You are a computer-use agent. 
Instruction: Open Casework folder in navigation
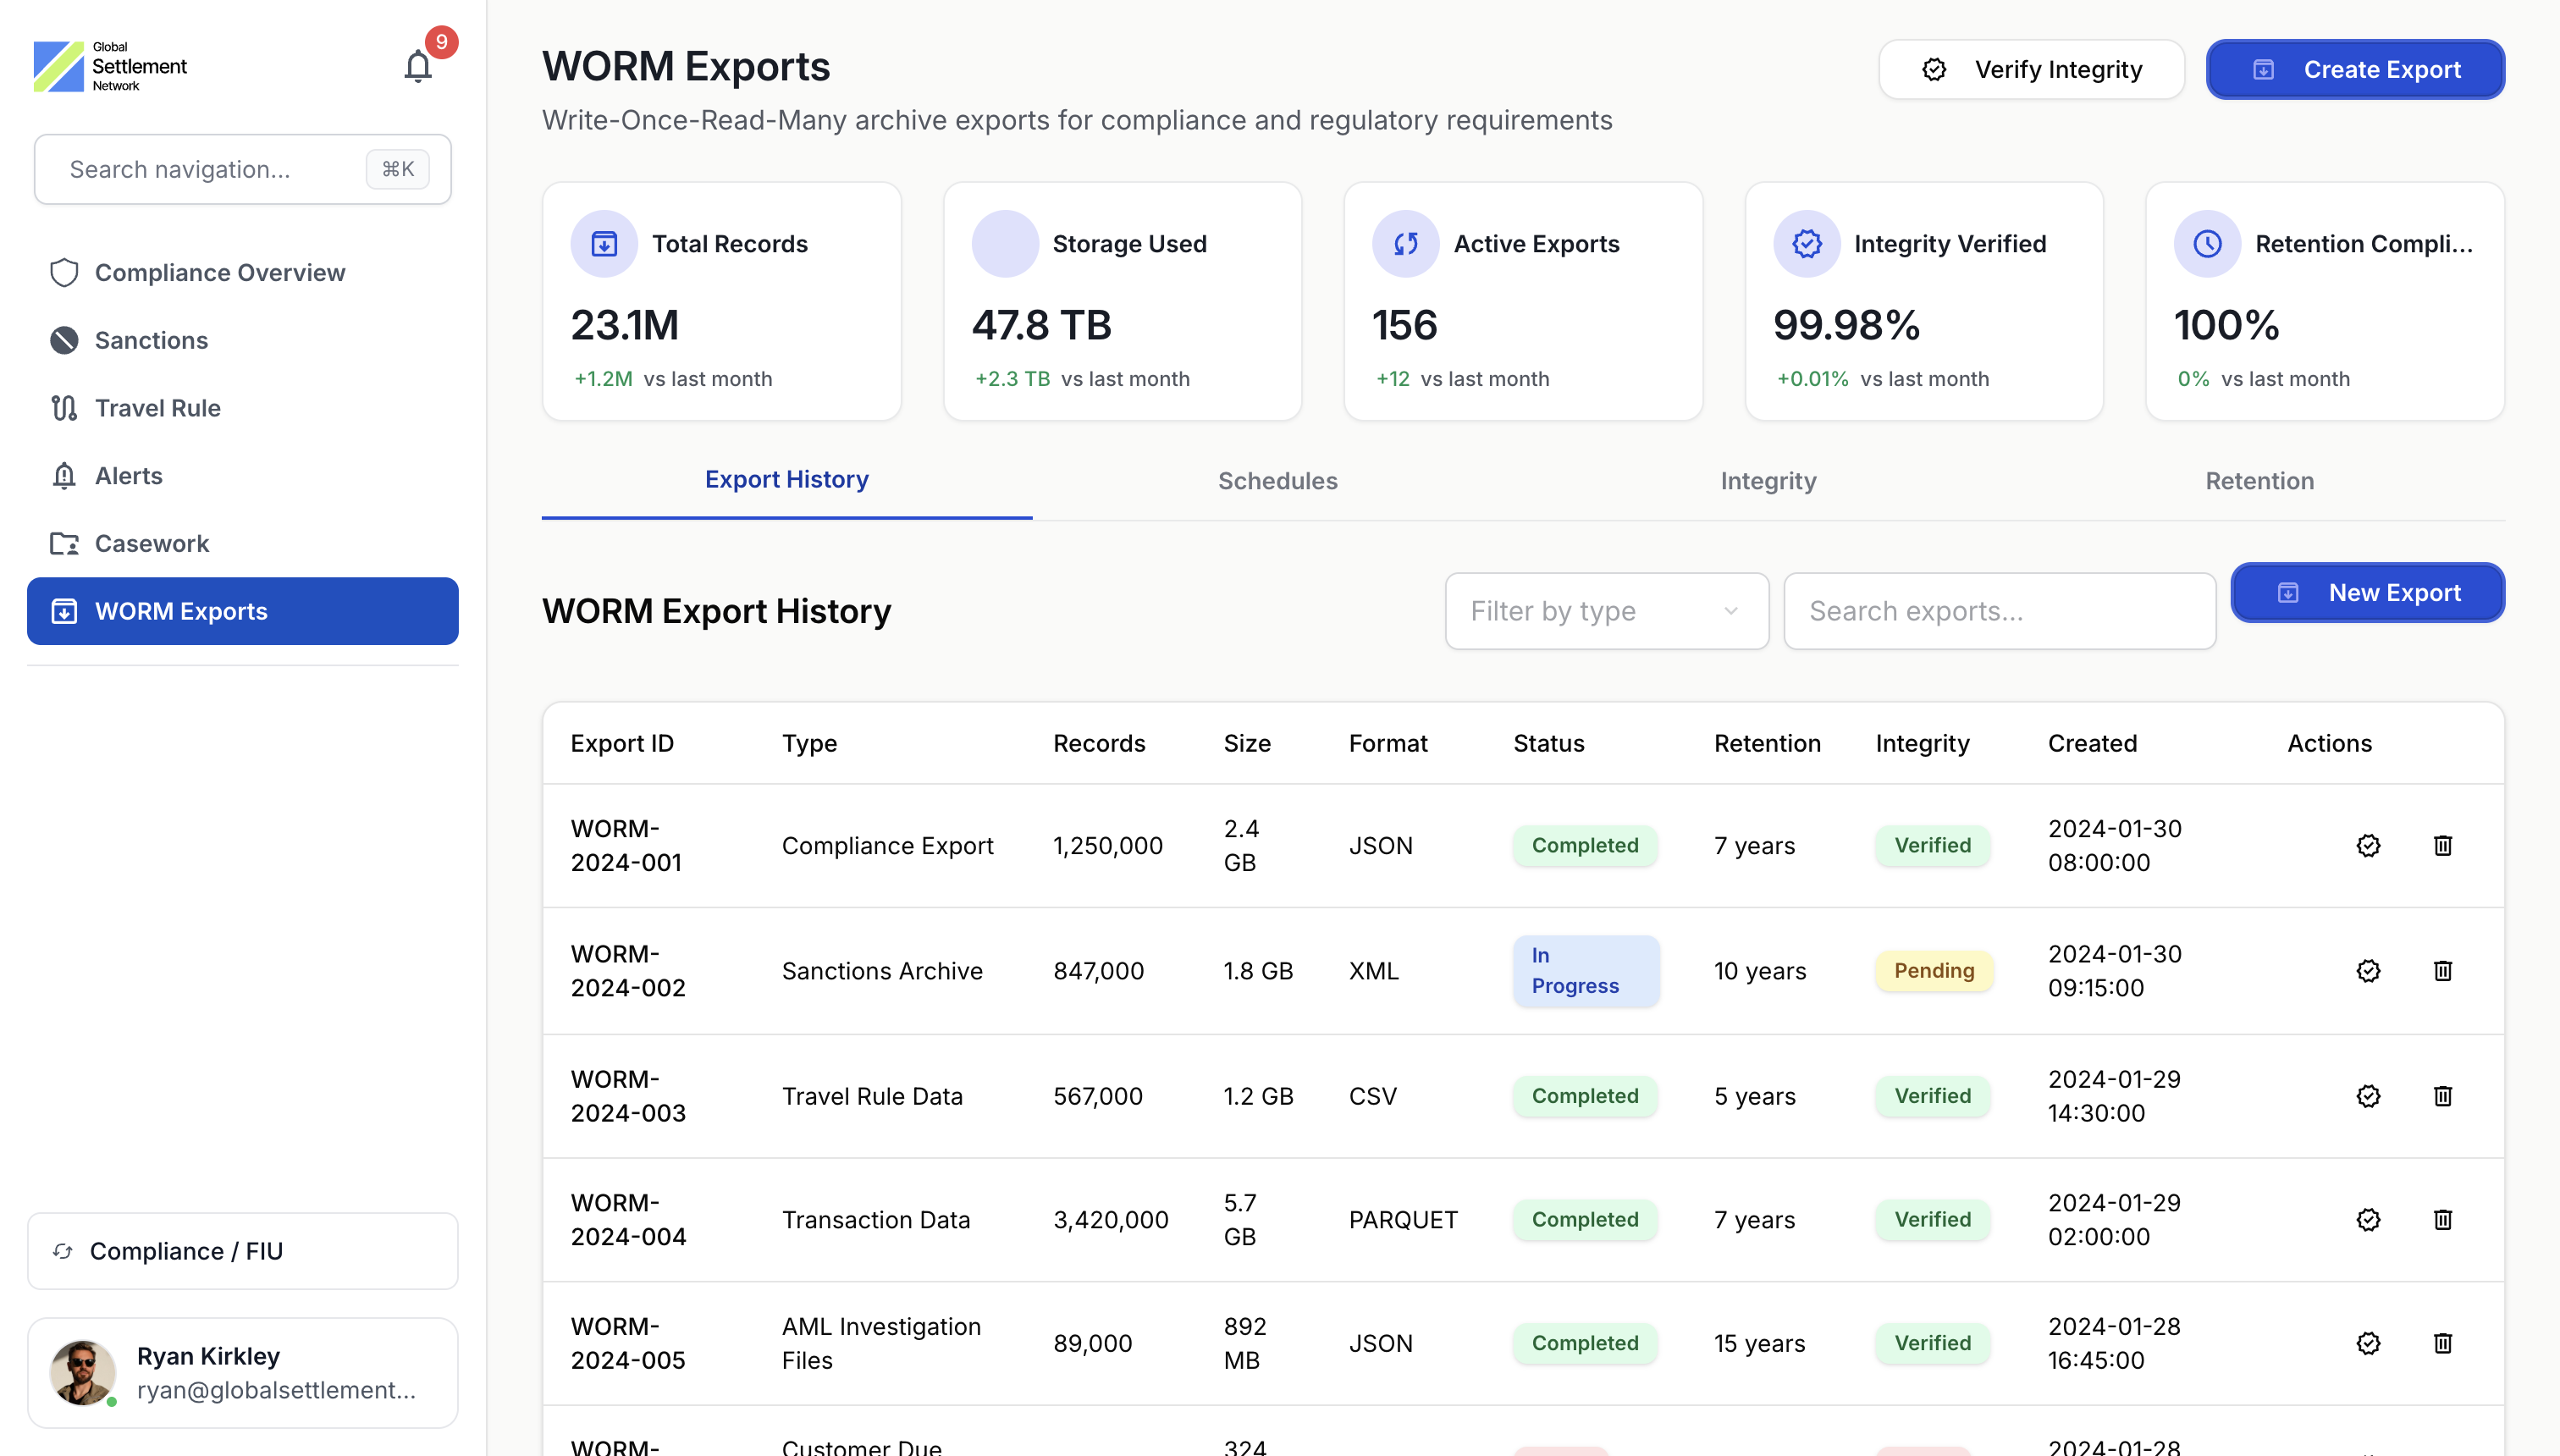tap(151, 543)
